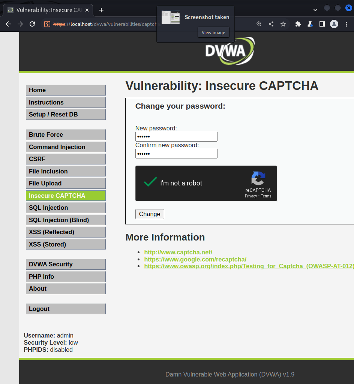Click the insecure connection warning icon

coord(47,24)
